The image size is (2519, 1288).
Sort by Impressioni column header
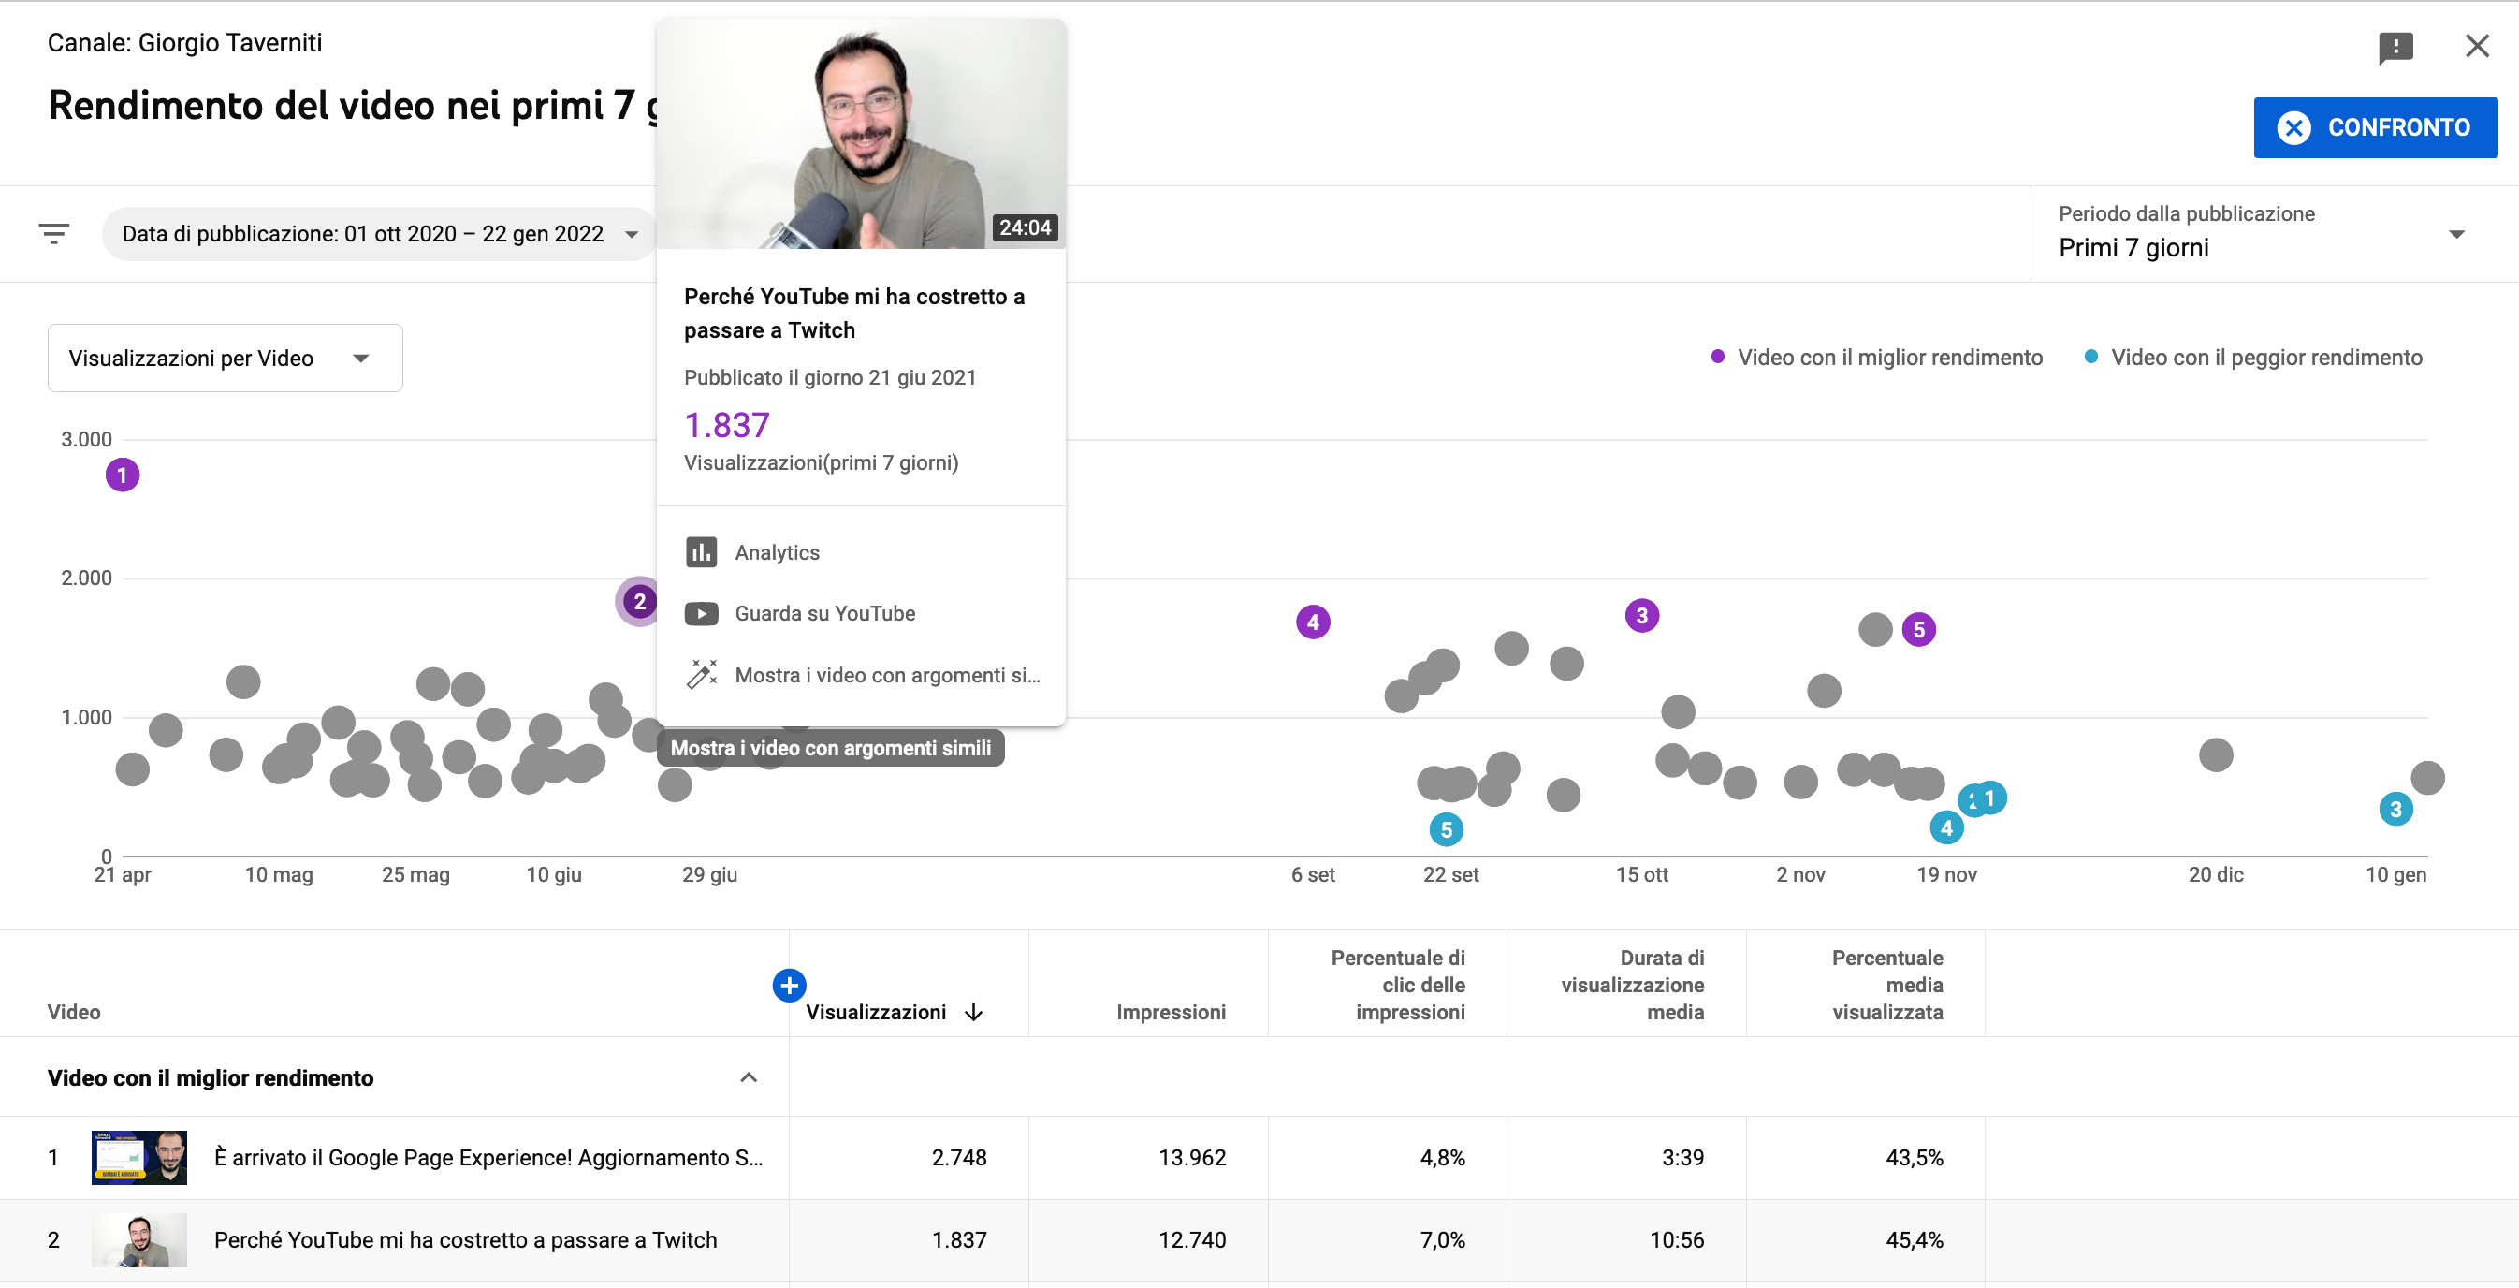point(1171,1011)
